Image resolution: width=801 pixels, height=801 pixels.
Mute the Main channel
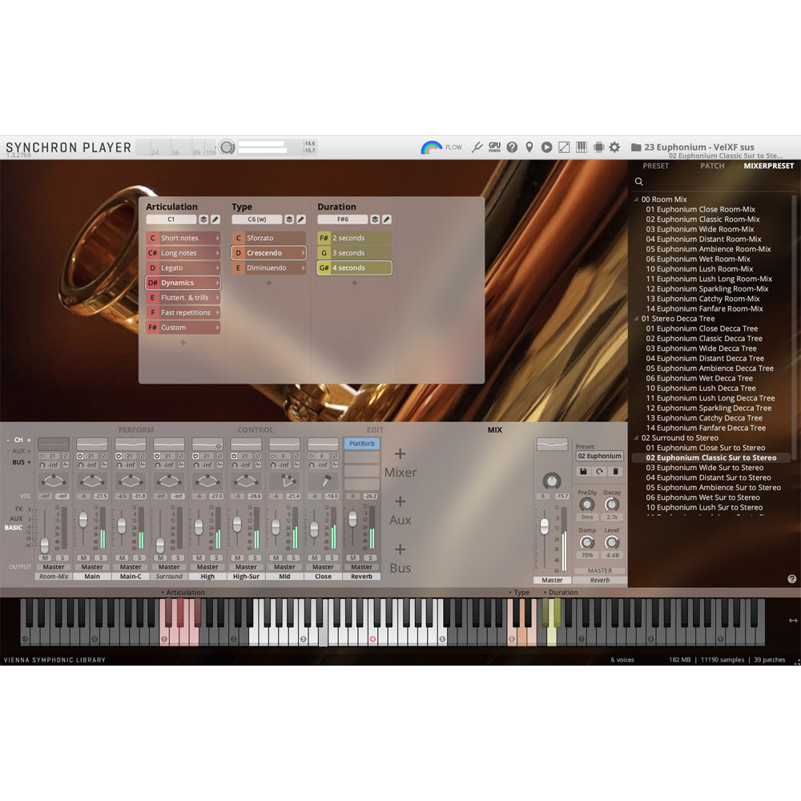tap(83, 557)
